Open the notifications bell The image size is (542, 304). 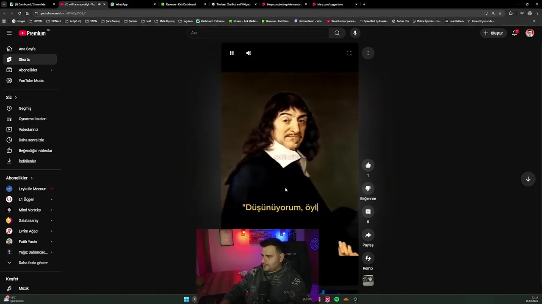(515, 33)
